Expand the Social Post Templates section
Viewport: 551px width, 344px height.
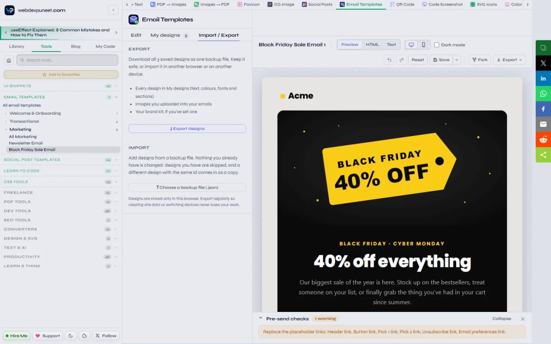[61, 160]
